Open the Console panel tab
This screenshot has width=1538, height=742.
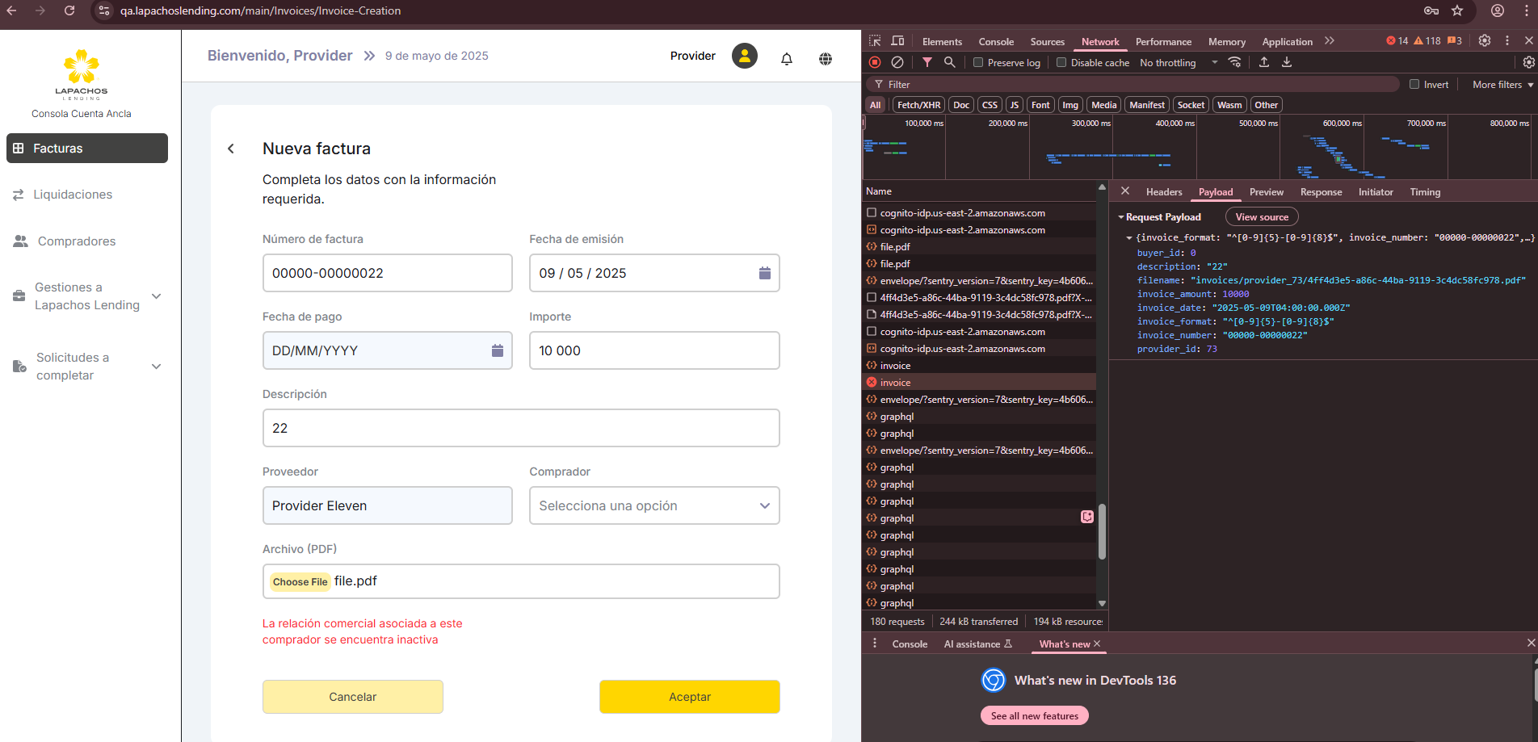click(995, 42)
